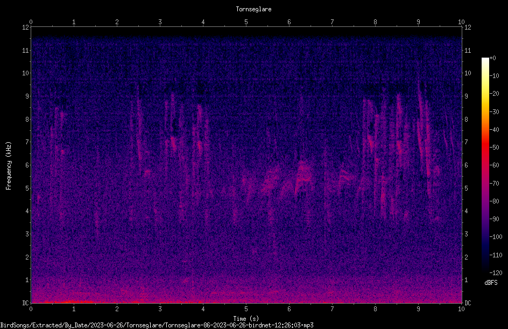This screenshot has width=508, height=329.
Task: Click the right 9 kHz axis label
Action: (466, 96)
